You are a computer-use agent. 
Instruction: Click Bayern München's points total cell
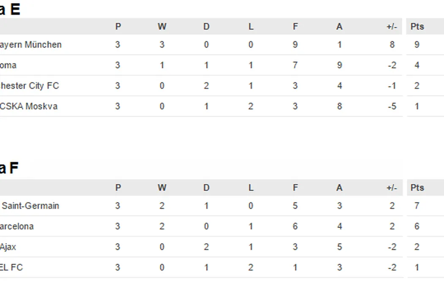point(417,45)
